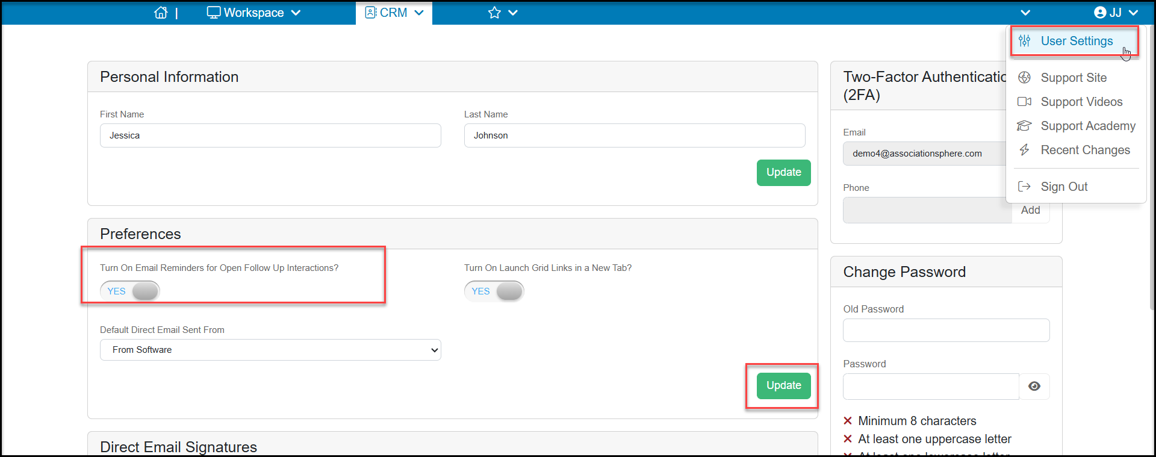
Task: Click the At least one uppercase letter requirement
Action: click(934, 439)
